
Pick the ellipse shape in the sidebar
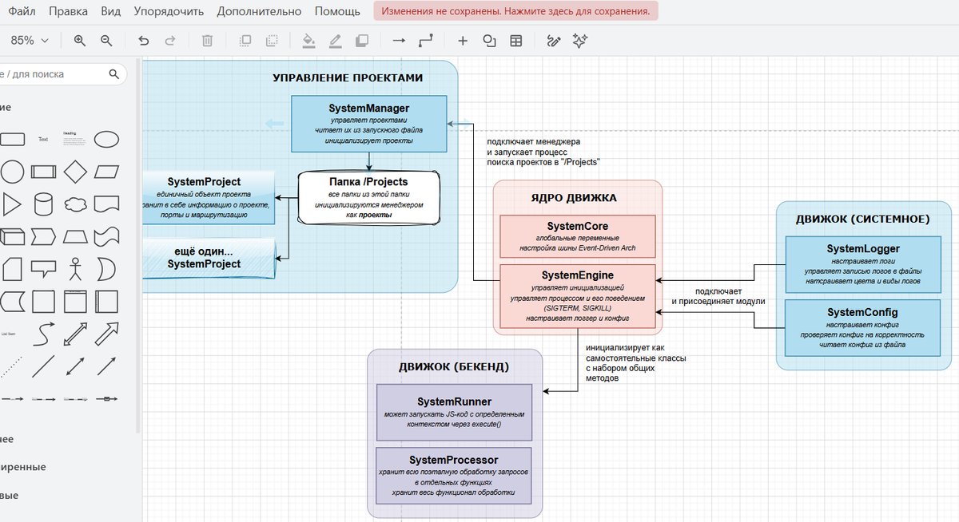coord(106,139)
